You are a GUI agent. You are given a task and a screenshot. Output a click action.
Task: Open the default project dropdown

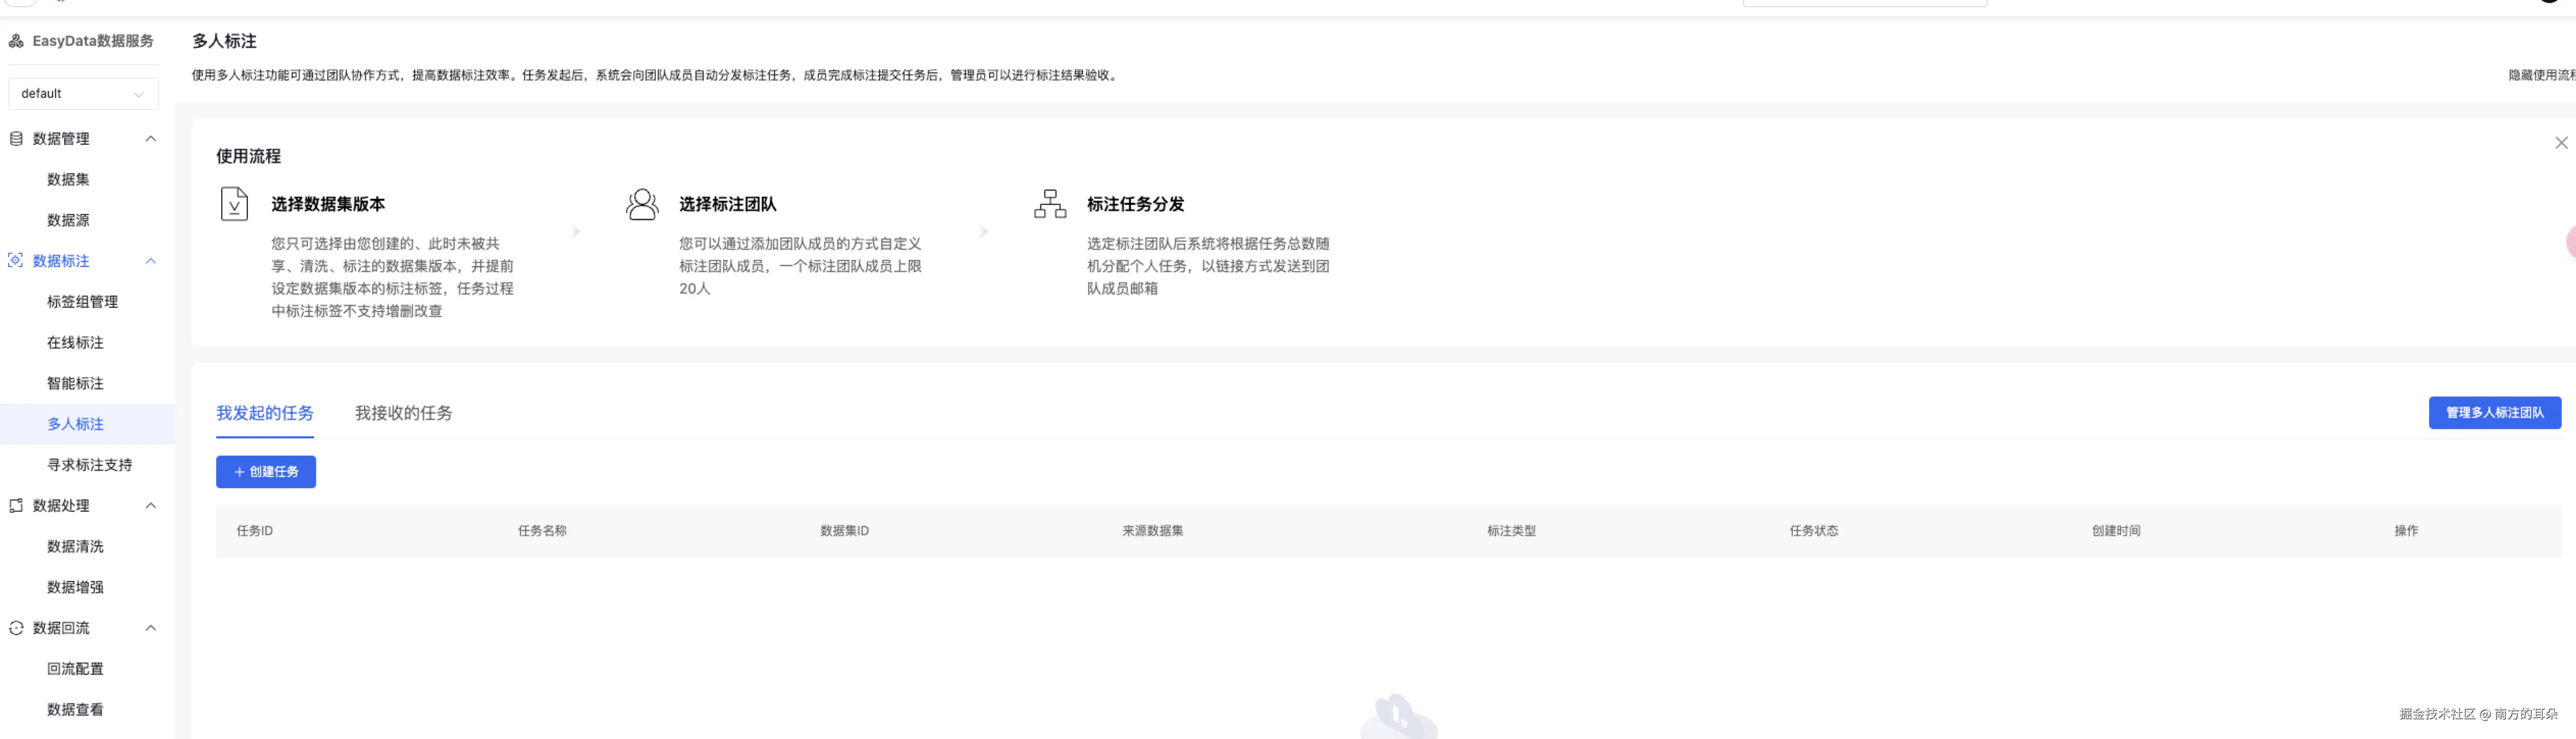click(x=83, y=94)
